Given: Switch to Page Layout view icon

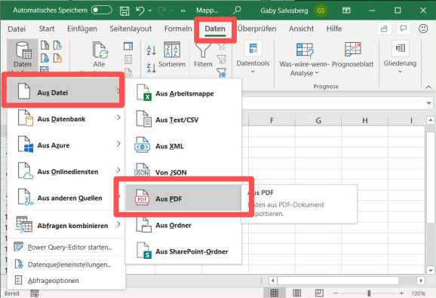Looking at the screenshot, I should tap(296, 293).
